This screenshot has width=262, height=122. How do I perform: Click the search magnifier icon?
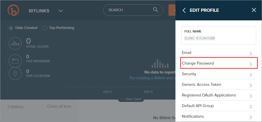click(156, 10)
